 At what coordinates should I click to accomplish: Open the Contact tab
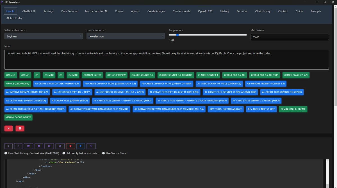(283, 11)
